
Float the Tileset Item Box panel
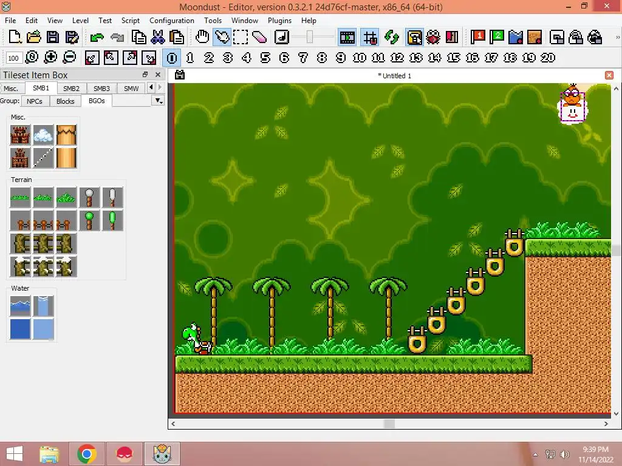pos(145,75)
